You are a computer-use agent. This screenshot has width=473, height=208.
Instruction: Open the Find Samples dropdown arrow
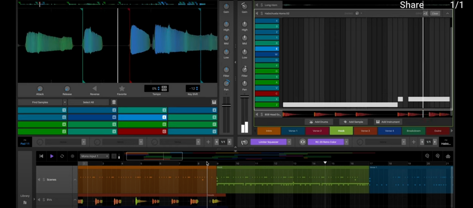pyautogui.click(x=65, y=102)
